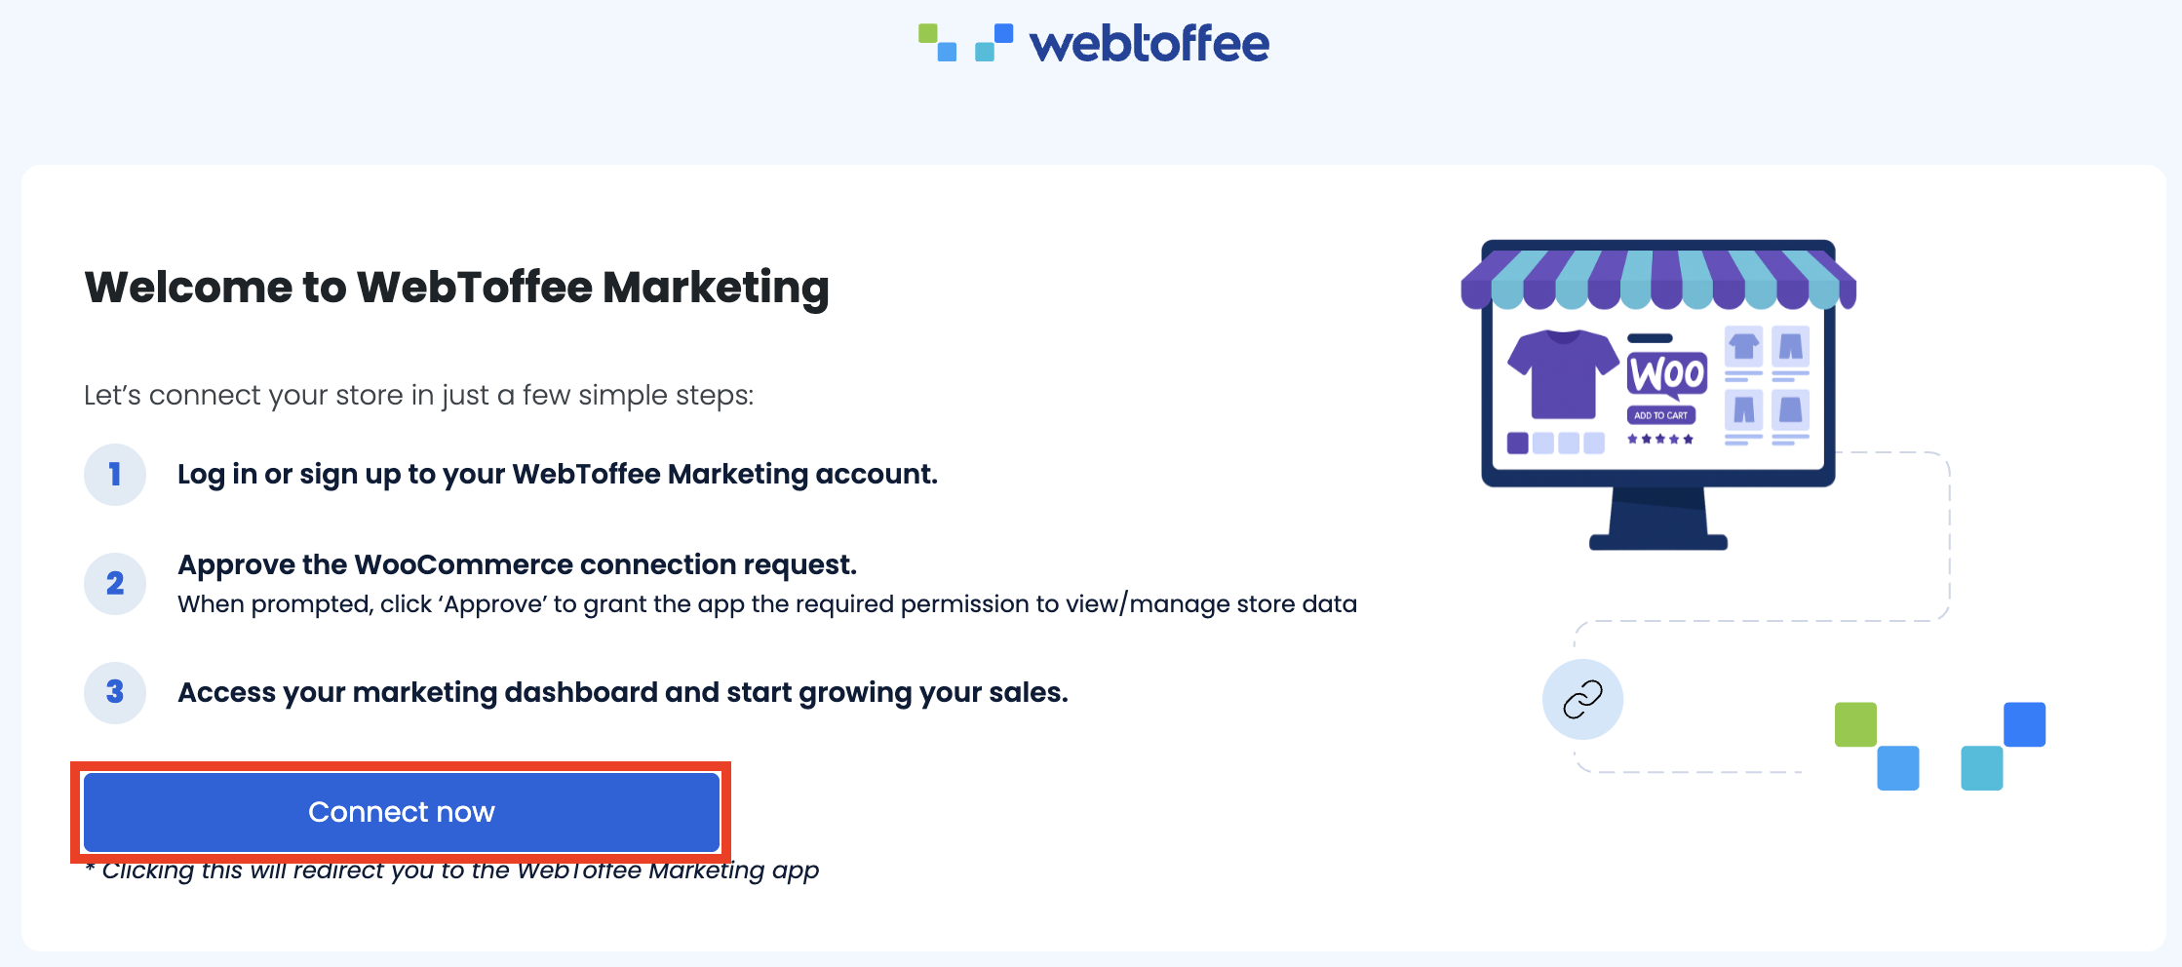Image resolution: width=2182 pixels, height=967 pixels.
Task: Click the step 1 numbered circle
Action: click(115, 475)
